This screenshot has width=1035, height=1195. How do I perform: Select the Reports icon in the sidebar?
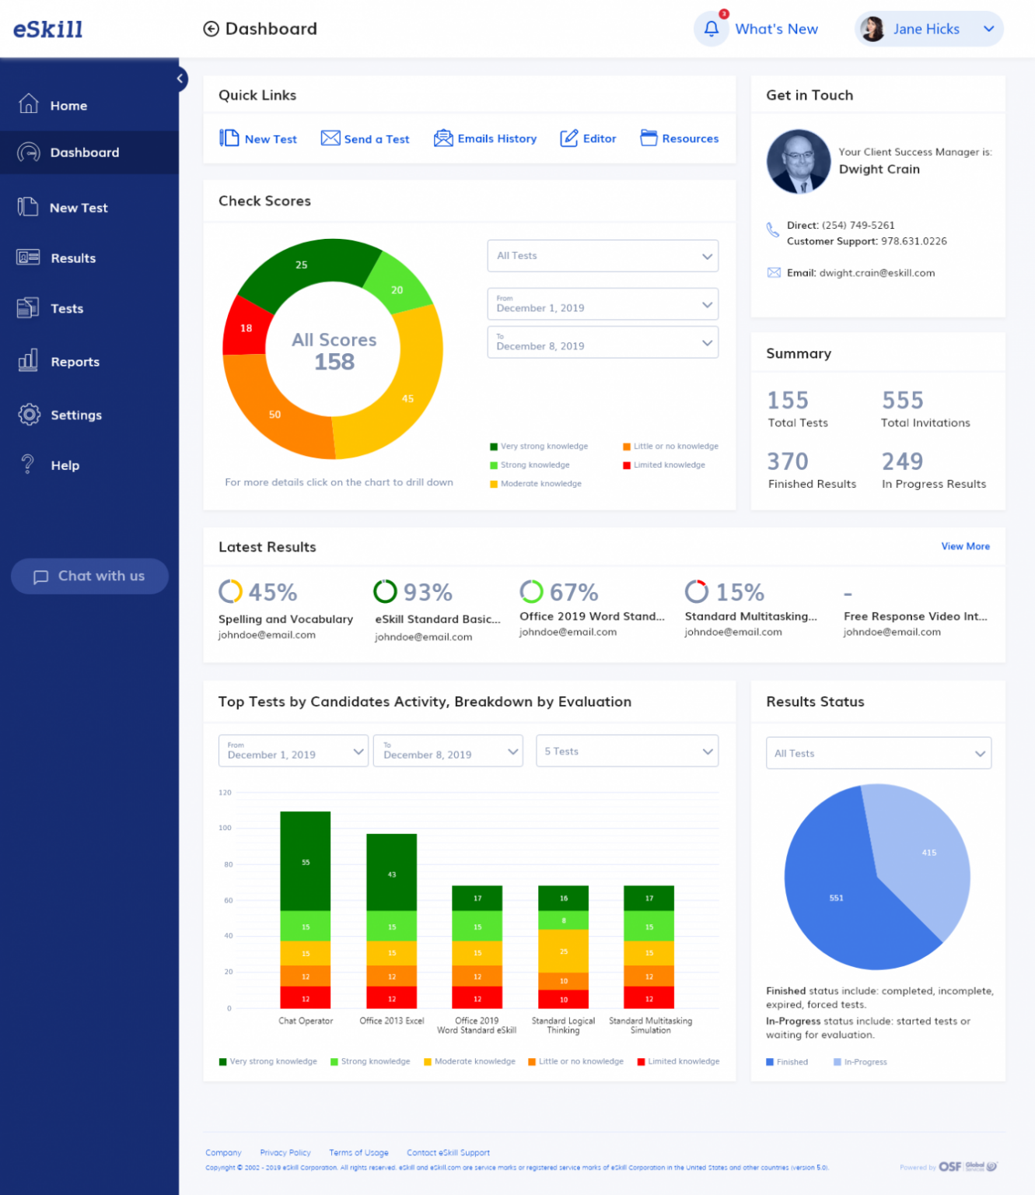pyautogui.click(x=28, y=361)
